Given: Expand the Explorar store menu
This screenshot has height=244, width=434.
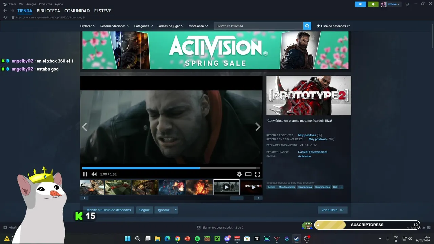Looking at the screenshot, I should pyautogui.click(x=88, y=26).
